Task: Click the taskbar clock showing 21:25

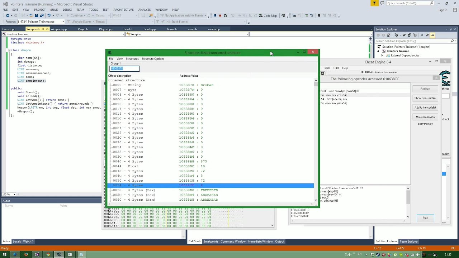Action: [448, 254]
